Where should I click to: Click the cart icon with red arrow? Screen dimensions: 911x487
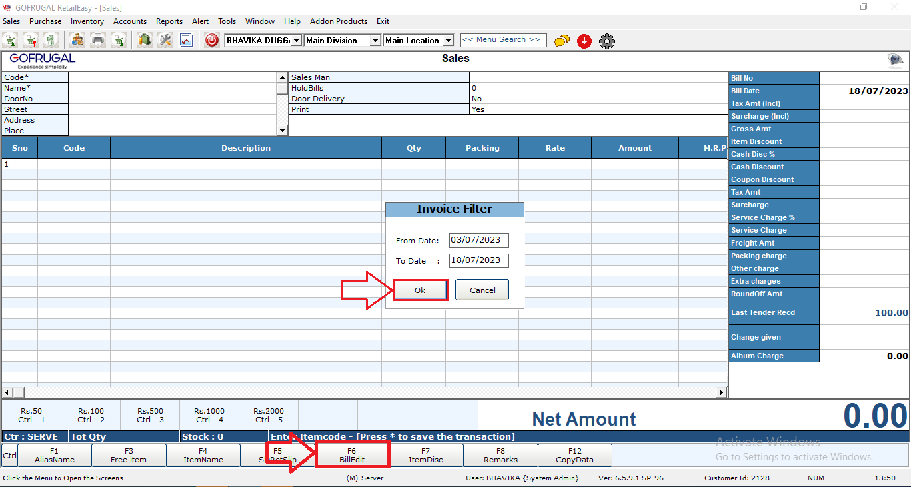[31, 40]
